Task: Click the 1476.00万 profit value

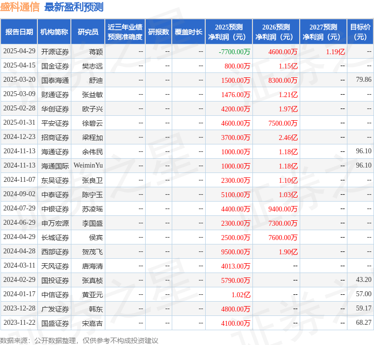Action: [x=236, y=95]
